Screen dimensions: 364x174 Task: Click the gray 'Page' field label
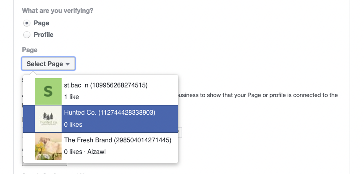(x=30, y=50)
